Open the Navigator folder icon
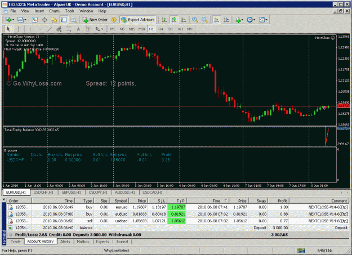 tap(54, 20)
